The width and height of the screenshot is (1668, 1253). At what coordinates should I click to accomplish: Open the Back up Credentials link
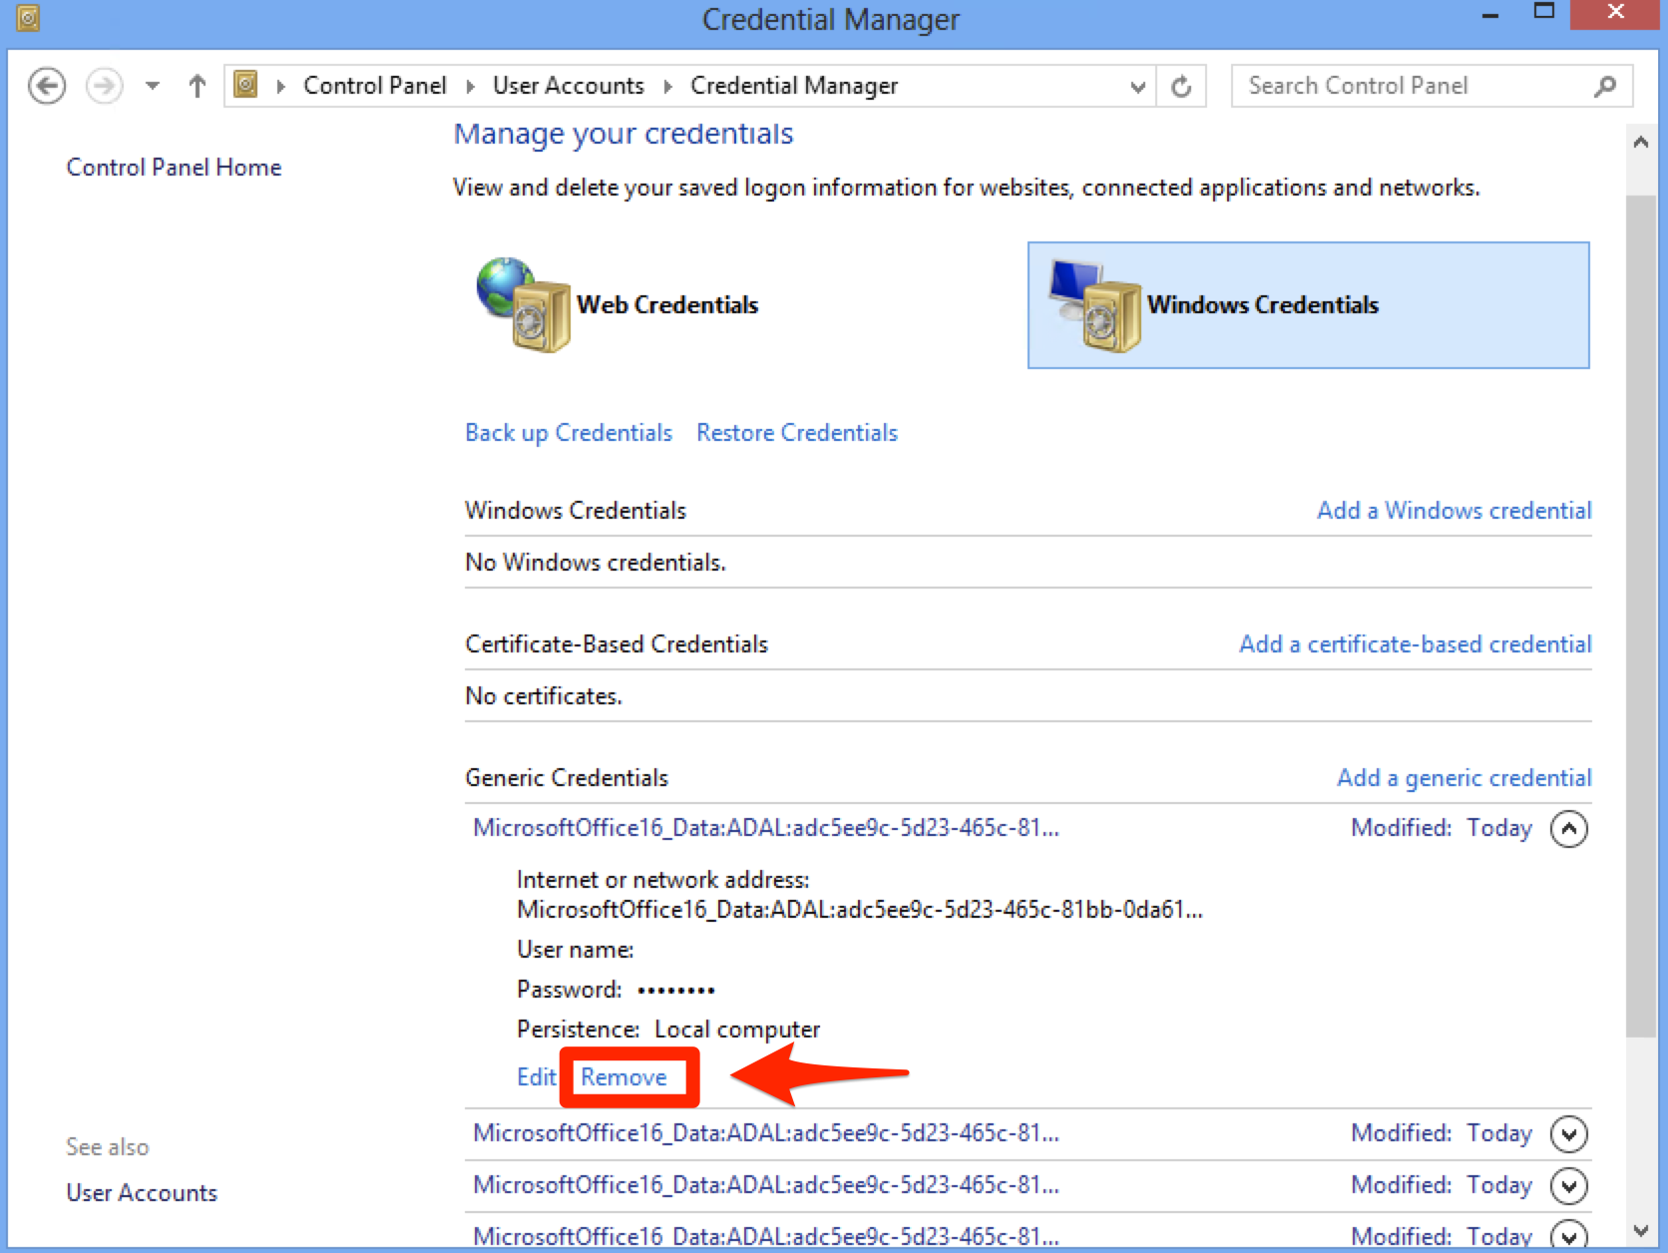pos(568,432)
